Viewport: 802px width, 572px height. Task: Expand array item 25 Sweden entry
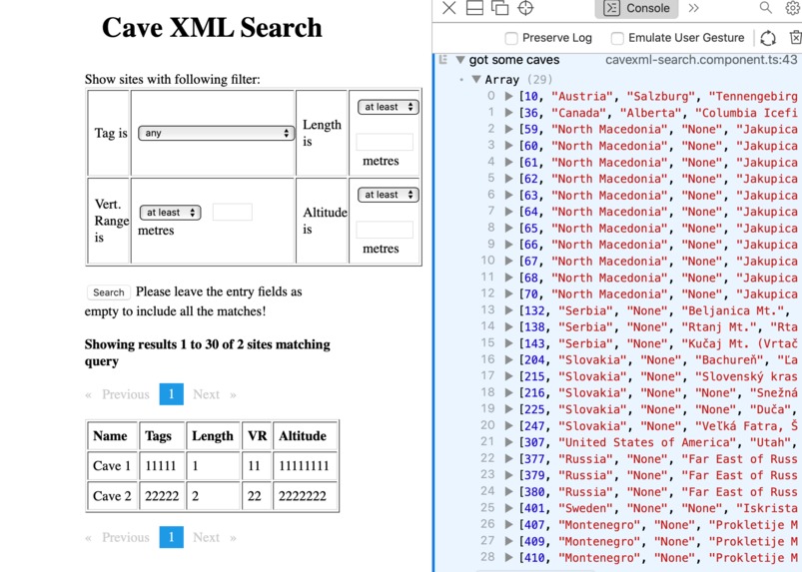pos(508,508)
